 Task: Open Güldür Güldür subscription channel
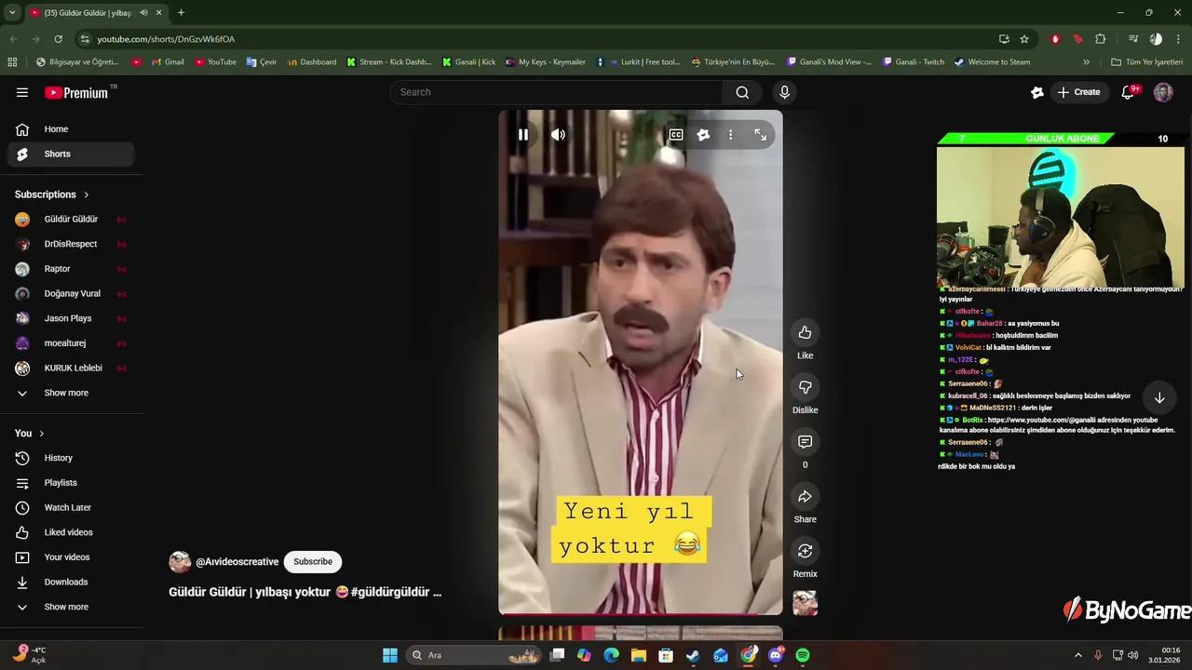click(x=71, y=220)
